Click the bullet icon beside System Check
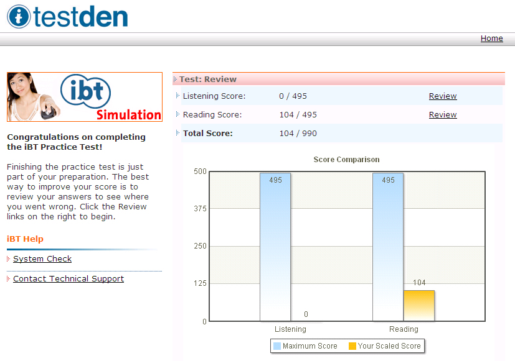 (x=9, y=259)
